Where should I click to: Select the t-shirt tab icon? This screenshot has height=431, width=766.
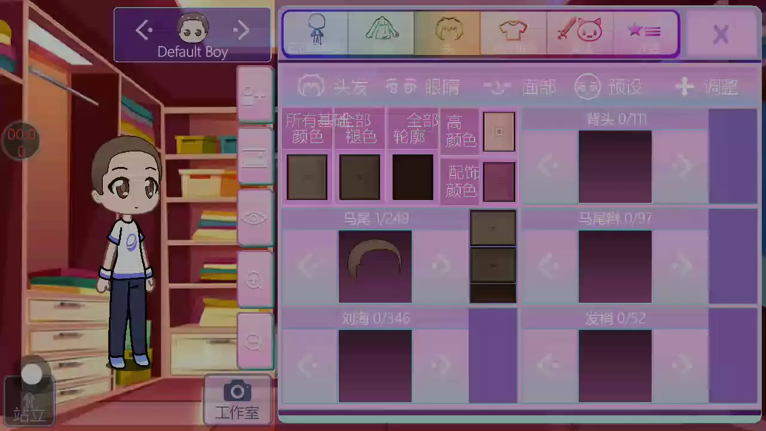[513, 33]
